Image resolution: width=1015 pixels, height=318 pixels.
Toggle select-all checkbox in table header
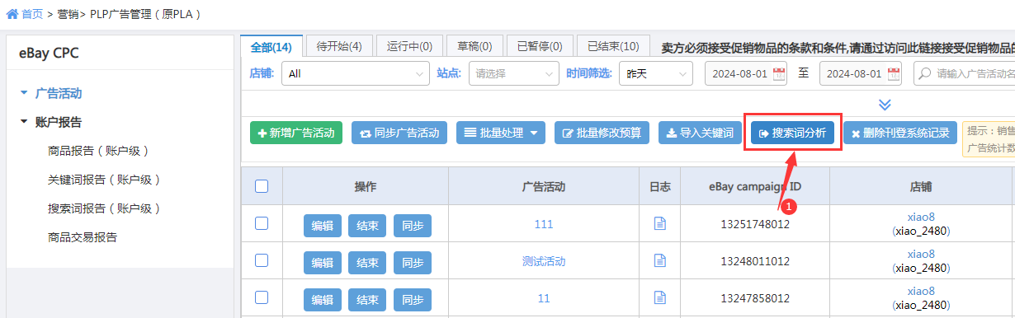[x=262, y=186]
